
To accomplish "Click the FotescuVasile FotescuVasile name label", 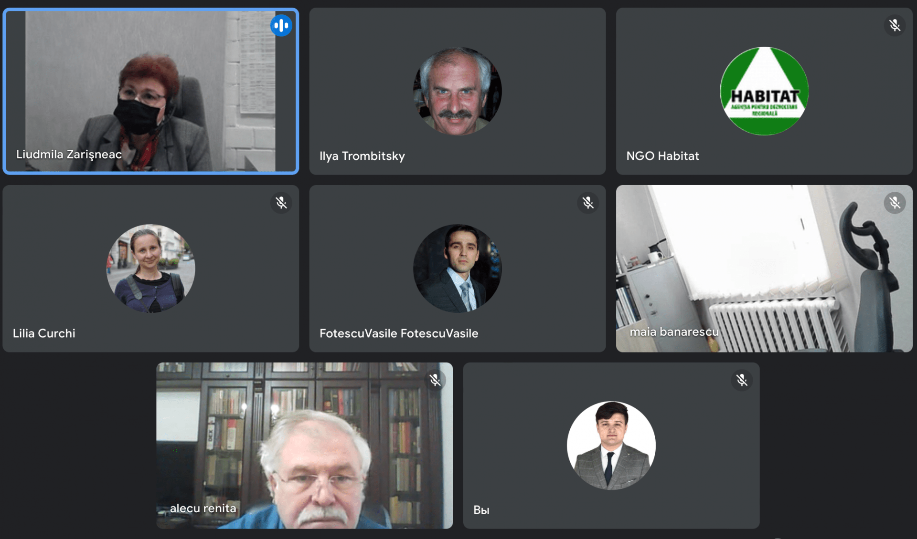I will click(x=399, y=333).
